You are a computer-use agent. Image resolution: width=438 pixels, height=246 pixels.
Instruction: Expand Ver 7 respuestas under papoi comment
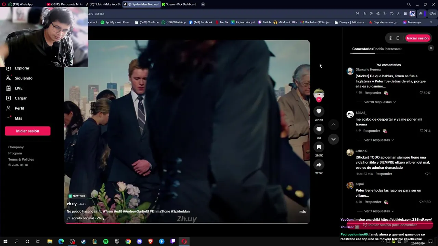click(x=379, y=211)
